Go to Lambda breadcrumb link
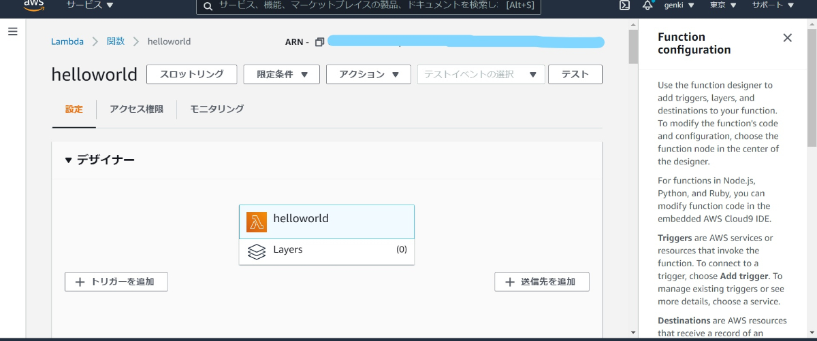The width and height of the screenshot is (817, 341). pos(67,41)
